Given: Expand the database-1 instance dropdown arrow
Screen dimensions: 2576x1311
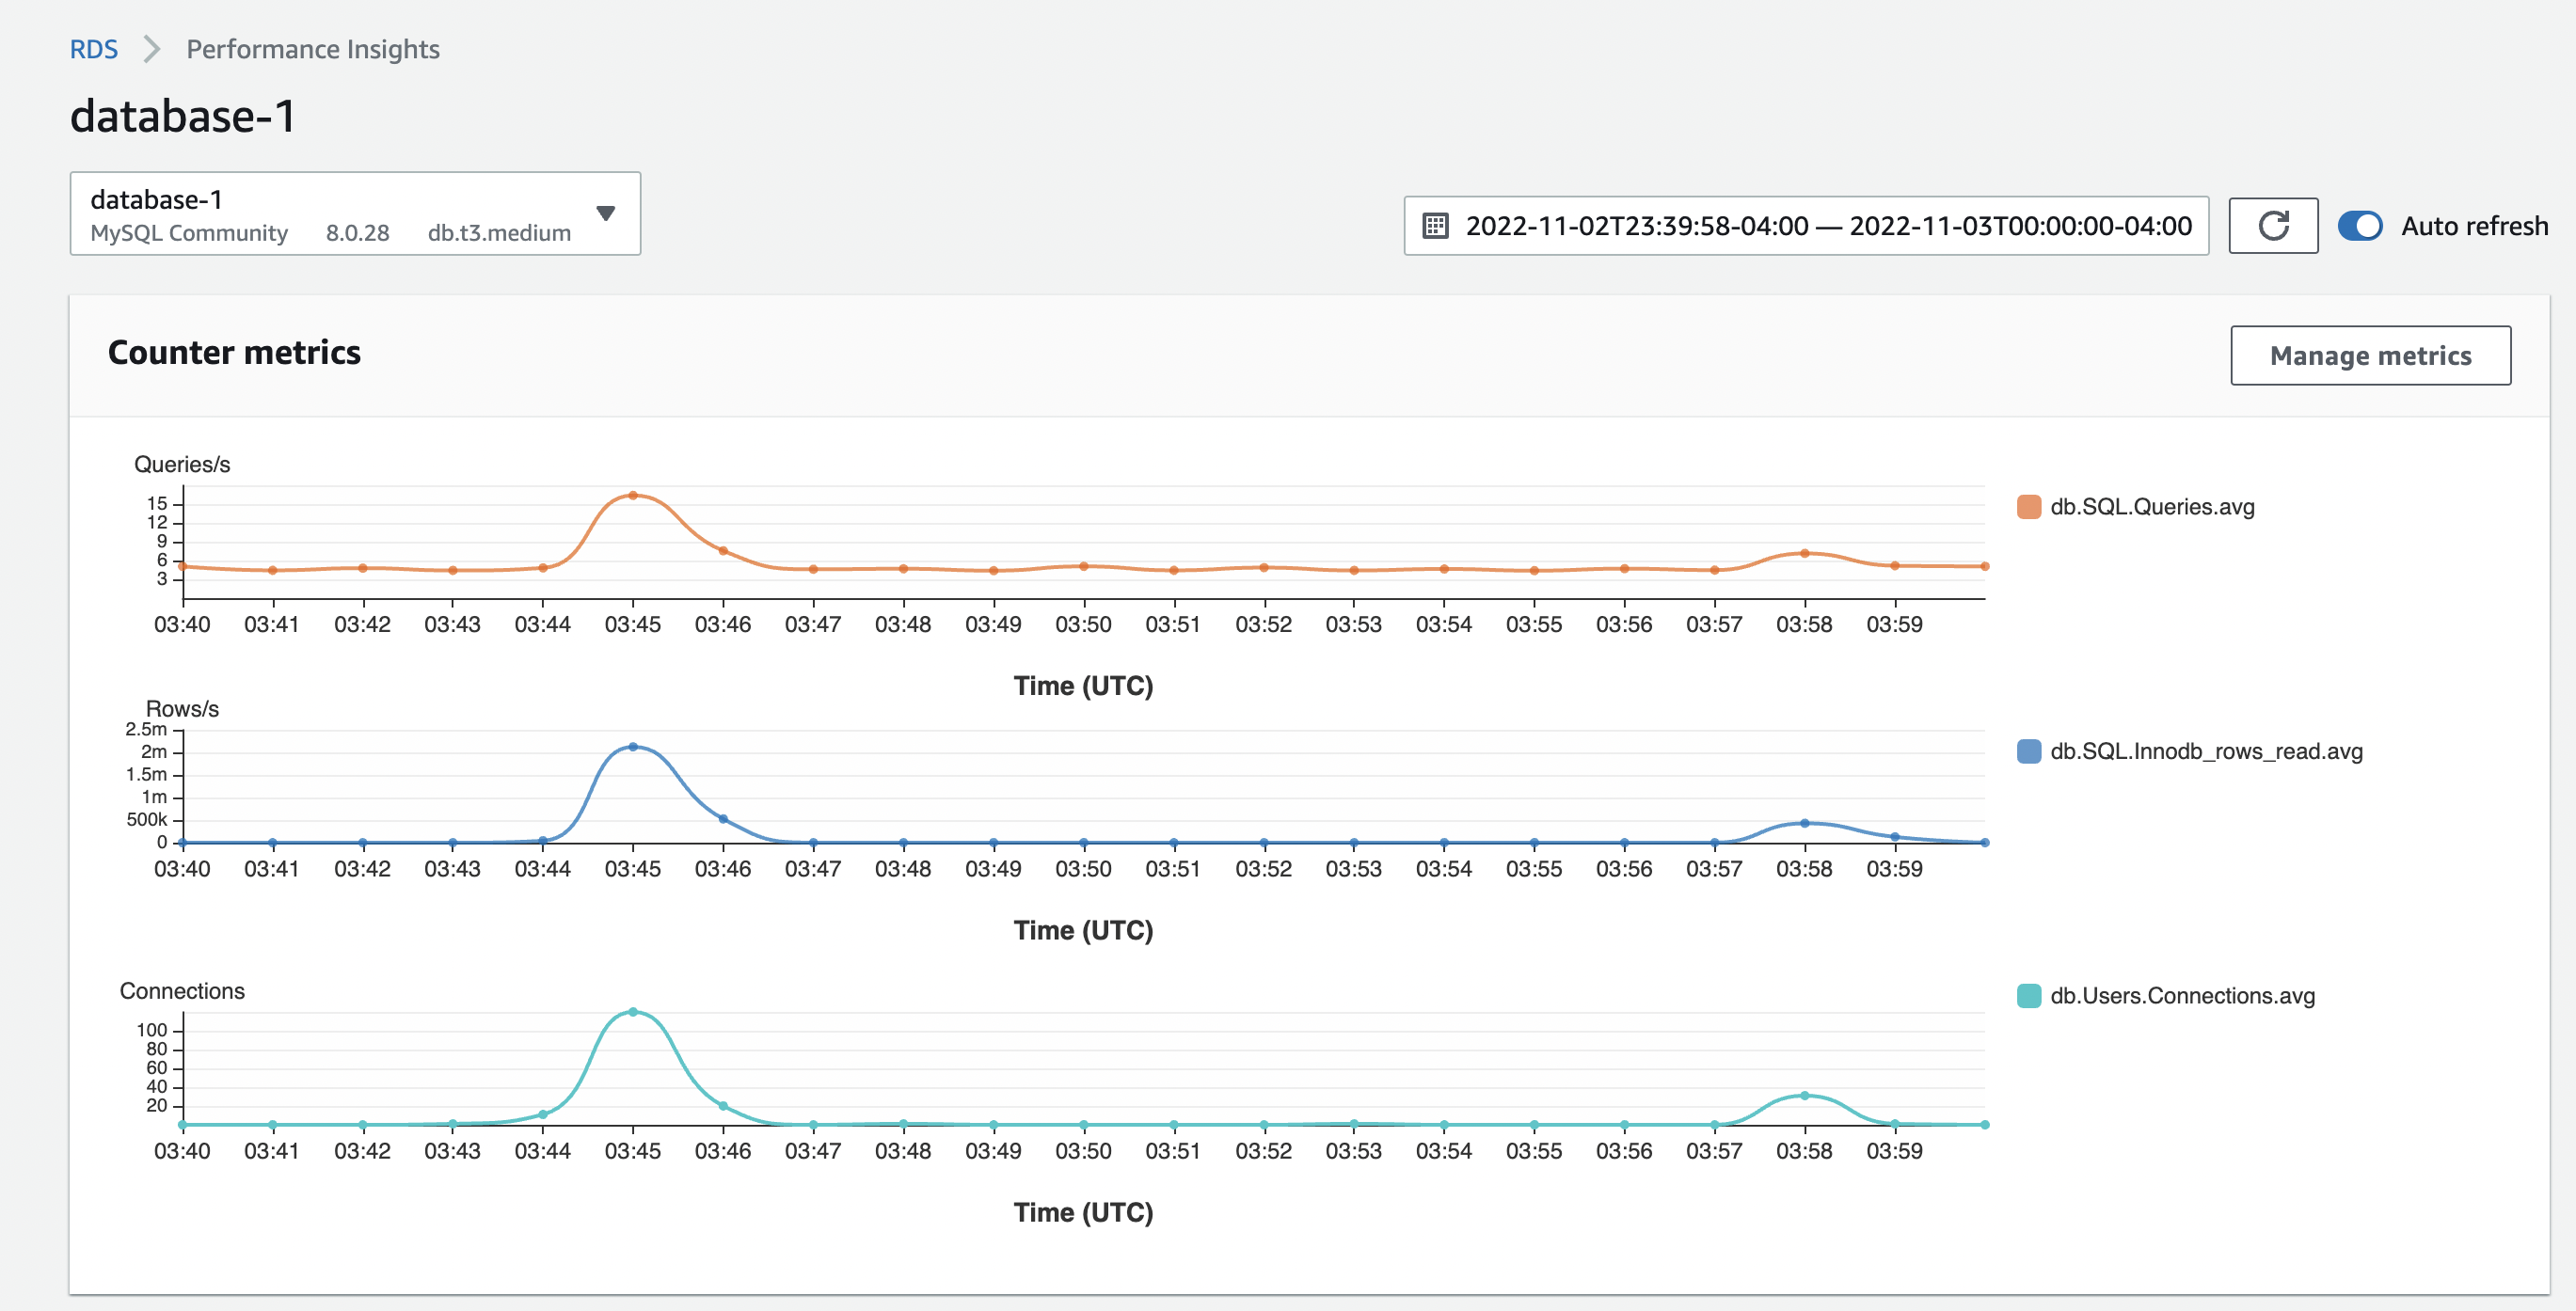Looking at the screenshot, I should (605, 213).
